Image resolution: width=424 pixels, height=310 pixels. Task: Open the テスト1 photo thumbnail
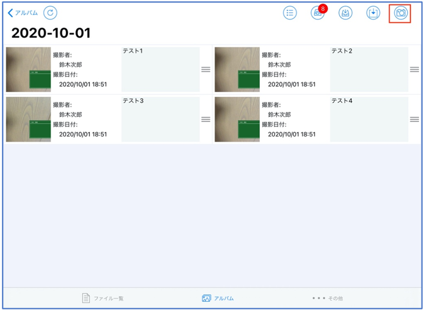pos(28,69)
